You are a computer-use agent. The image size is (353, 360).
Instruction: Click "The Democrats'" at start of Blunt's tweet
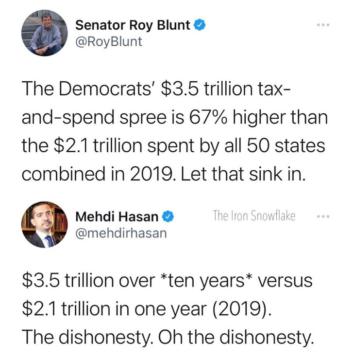click(86, 89)
